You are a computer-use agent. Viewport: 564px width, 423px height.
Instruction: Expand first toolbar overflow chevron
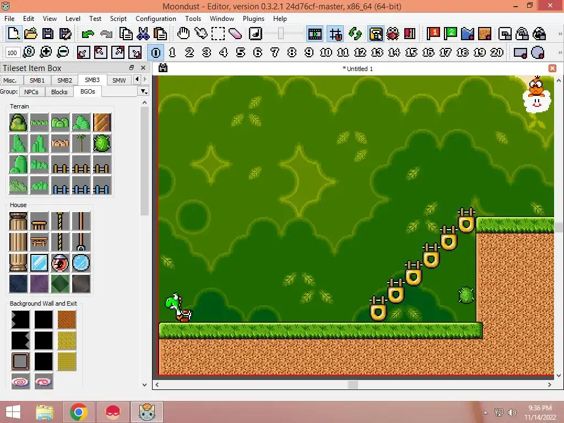click(560, 34)
